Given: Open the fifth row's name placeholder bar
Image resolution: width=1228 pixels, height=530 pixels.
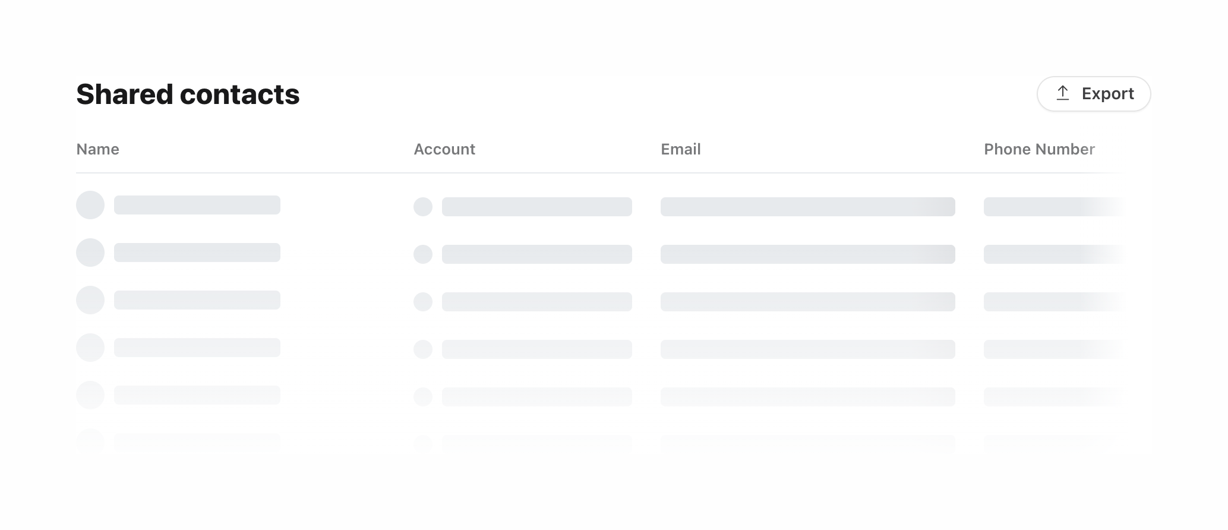Looking at the screenshot, I should click(197, 395).
